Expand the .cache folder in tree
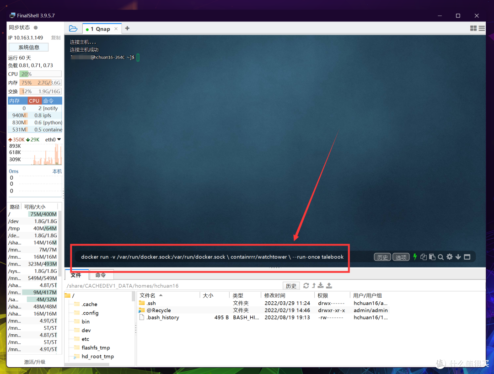The width and height of the screenshot is (494, 374). tap(90, 304)
